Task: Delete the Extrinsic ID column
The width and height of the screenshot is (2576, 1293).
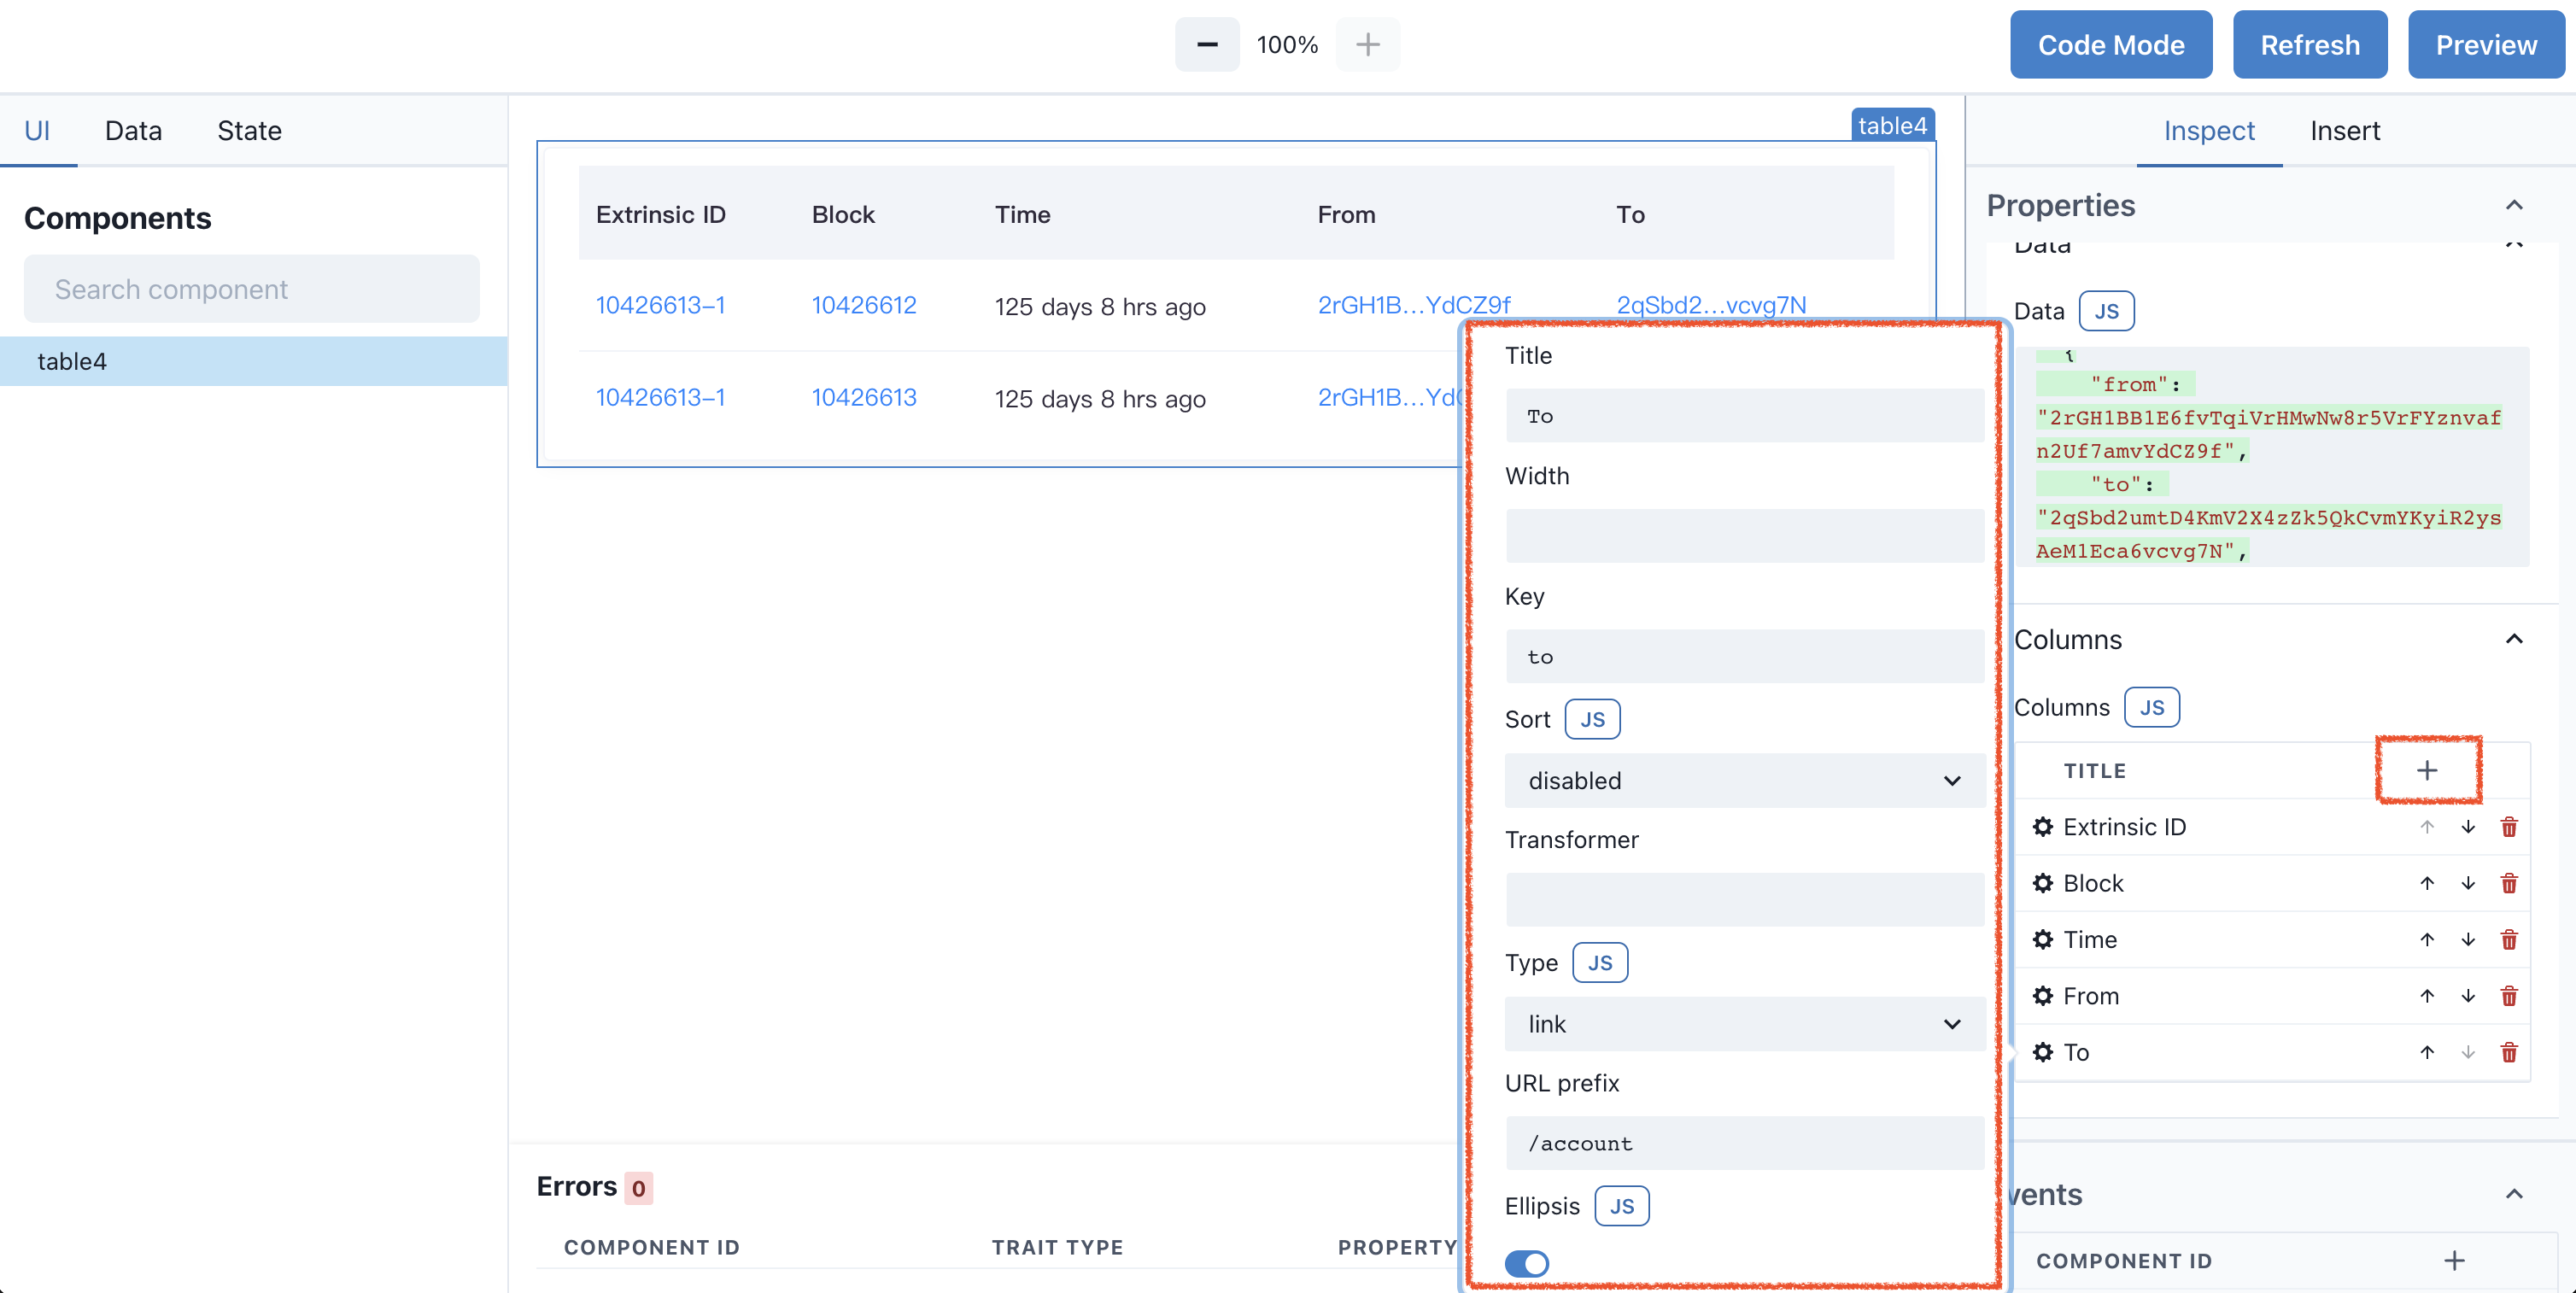Action: (x=2509, y=827)
